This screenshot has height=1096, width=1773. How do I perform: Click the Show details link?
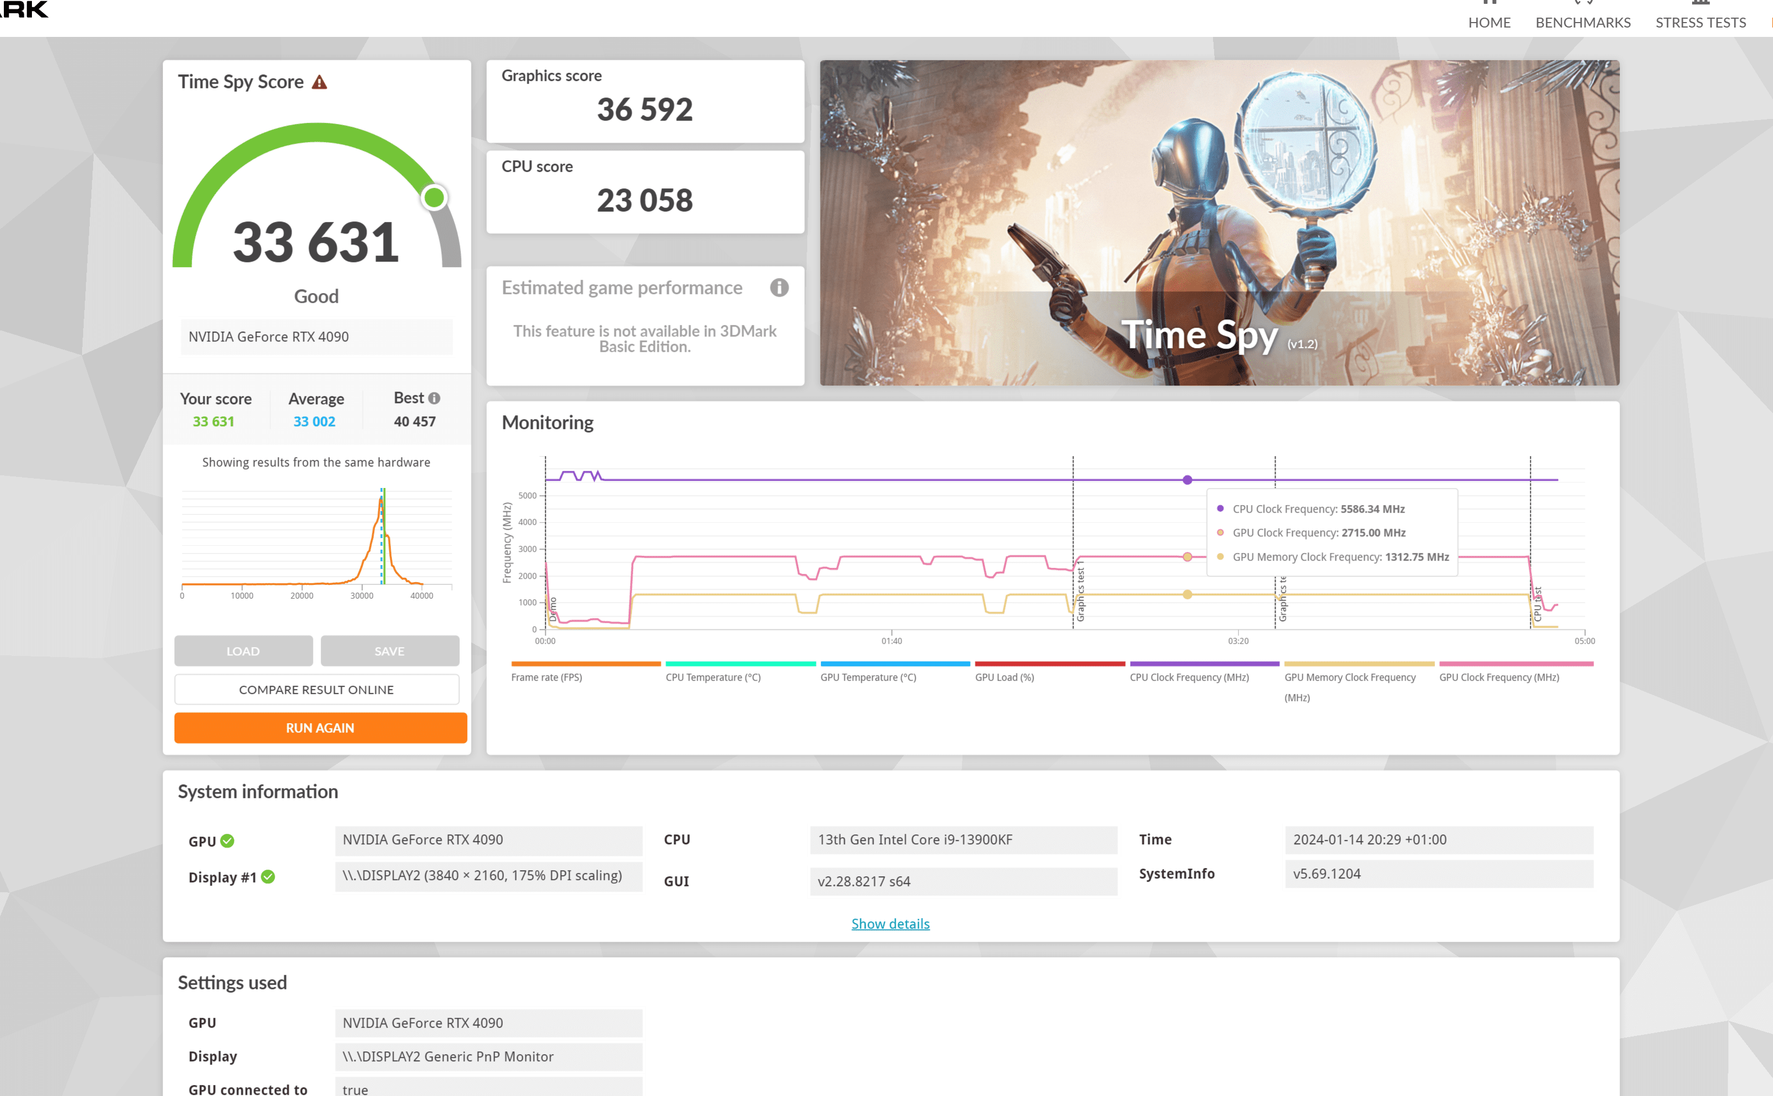[890, 924]
